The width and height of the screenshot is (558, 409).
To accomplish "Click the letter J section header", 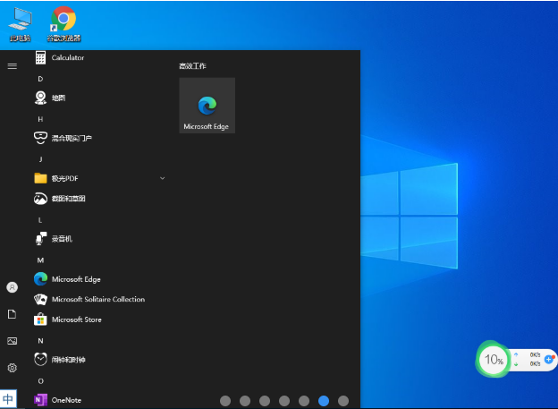I will [40, 159].
